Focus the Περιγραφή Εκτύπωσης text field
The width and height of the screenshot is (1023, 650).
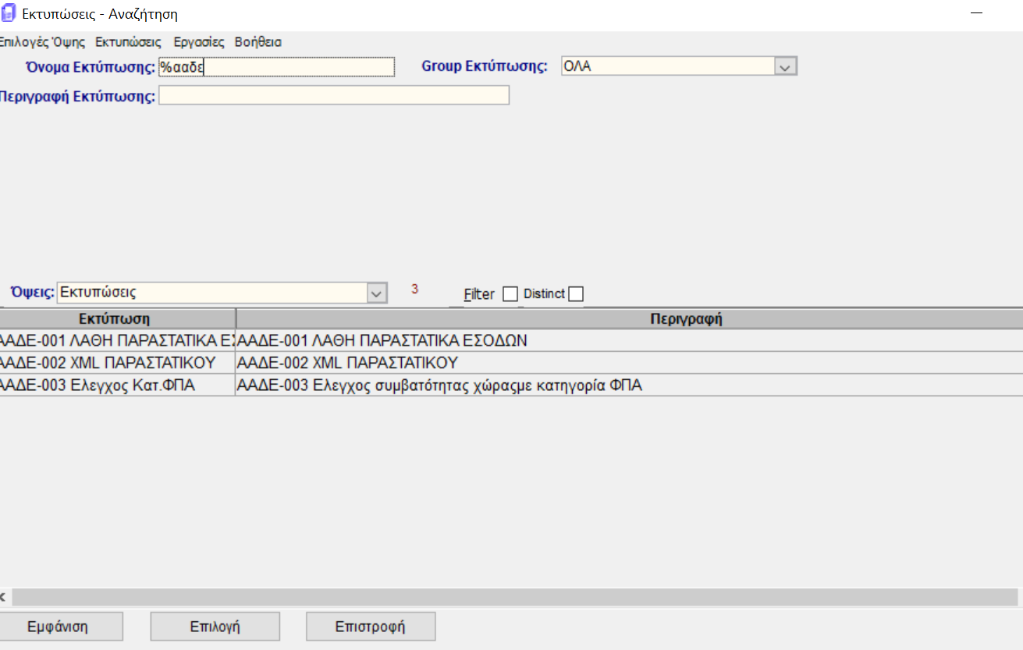coord(333,96)
